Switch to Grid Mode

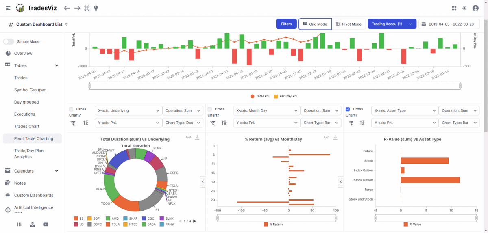coord(315,24)
